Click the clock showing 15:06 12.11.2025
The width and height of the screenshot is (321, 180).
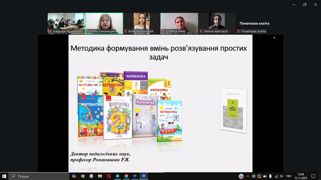(300, 176)
